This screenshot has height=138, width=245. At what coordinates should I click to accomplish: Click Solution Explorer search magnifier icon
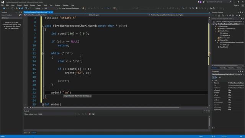pos(242,19)
